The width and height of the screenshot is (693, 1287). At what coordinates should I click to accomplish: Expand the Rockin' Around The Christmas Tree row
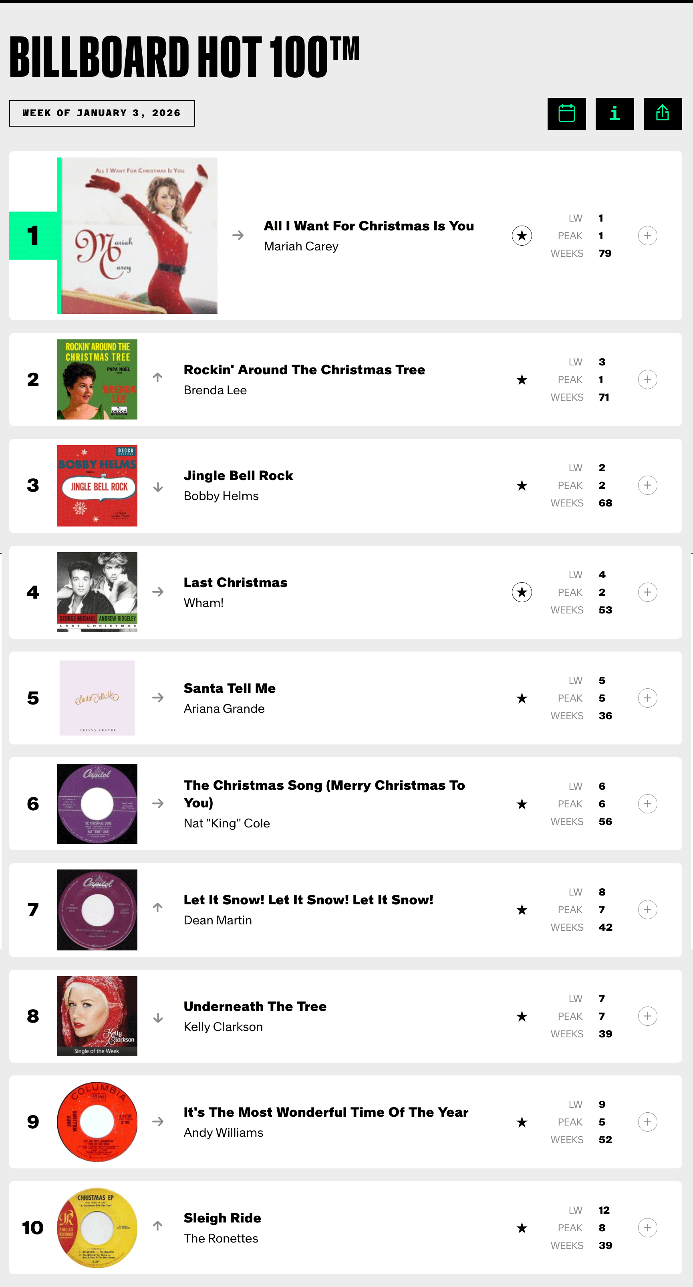pos(647,379)
